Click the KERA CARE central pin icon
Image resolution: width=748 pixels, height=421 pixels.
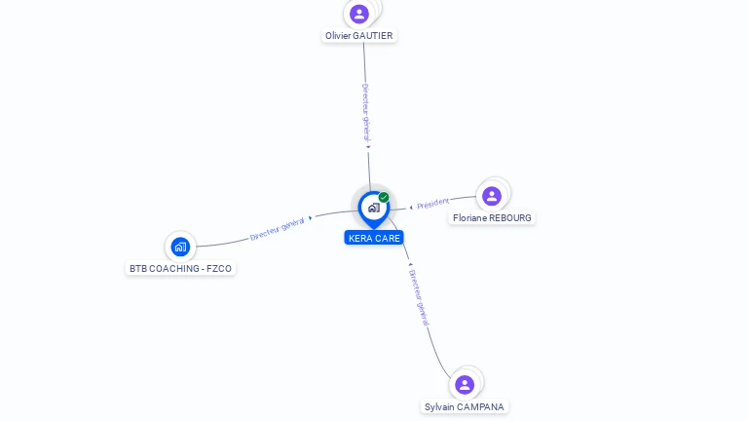[x=374, y=210]
